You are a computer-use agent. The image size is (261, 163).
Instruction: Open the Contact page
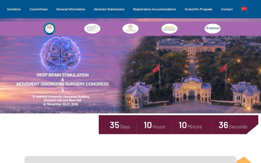(x=227, y=9)
